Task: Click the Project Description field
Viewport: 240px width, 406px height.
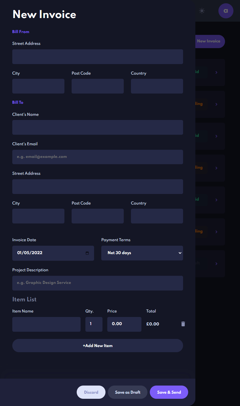Action: [97, 283]
